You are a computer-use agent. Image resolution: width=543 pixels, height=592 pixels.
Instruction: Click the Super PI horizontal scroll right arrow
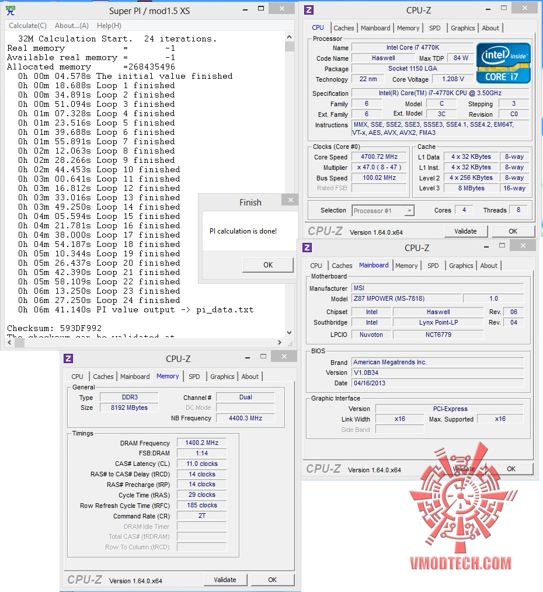pyautogui.click(x=280, y=343)
